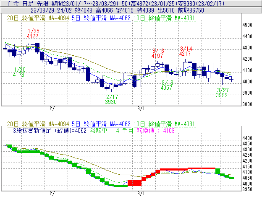Click the 2/1 date label on top chart axis

click(x=53, y=109)
